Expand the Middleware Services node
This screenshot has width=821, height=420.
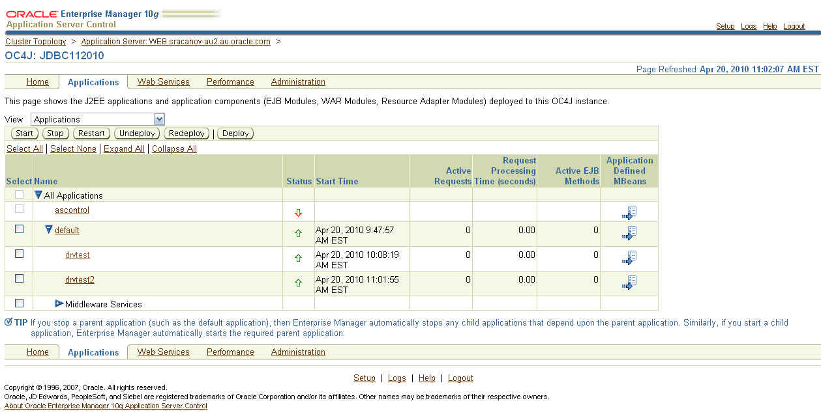pyautogui.click(x=59, y=303)
